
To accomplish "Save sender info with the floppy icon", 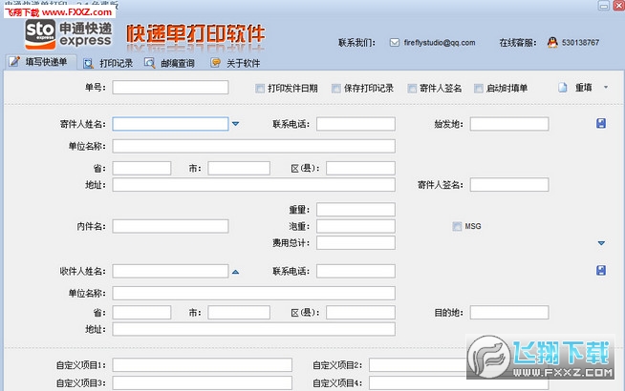I will [601, 123].
